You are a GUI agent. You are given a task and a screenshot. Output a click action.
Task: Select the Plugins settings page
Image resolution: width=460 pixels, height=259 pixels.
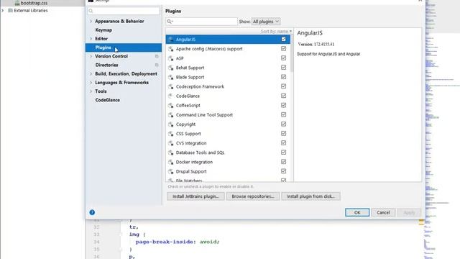(124, 47)
